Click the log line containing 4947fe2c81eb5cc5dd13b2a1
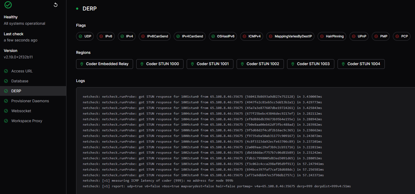 [202, 102]
